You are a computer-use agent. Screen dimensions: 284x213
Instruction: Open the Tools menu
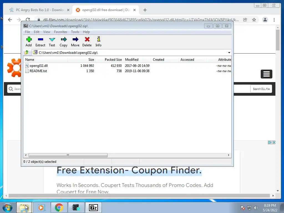pos(75,32)
